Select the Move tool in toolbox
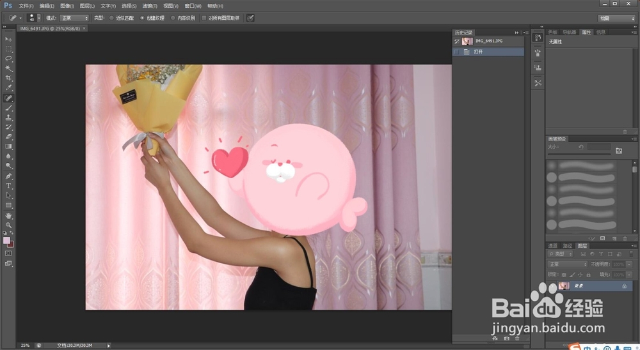The height and width of the screenshot is (350, 640). click(8, 39)
